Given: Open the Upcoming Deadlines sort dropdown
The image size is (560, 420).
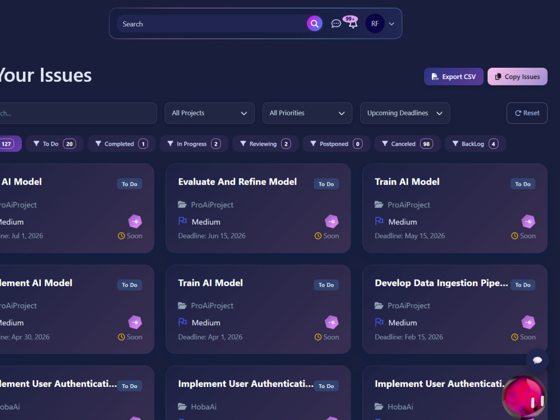Looking at the screenshot, I should tap(405, 113).
